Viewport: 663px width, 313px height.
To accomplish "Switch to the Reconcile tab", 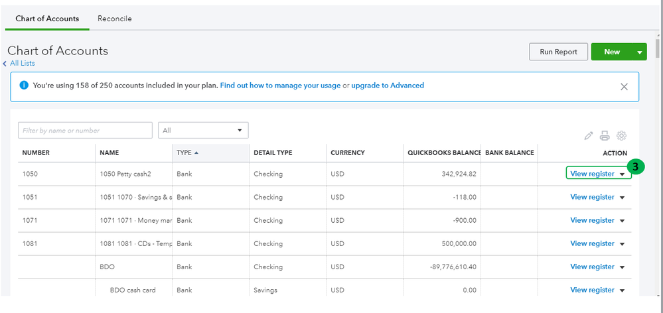I will [114, 19].
